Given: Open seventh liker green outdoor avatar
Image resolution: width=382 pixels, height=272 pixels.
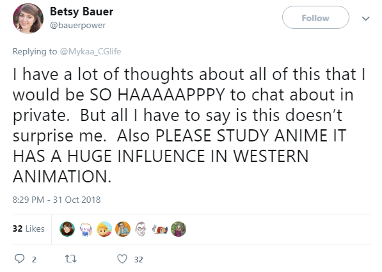Looking at the screenshot, I should pos(179,229).
